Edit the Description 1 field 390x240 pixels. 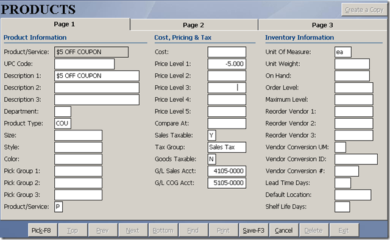coord(97,76)
